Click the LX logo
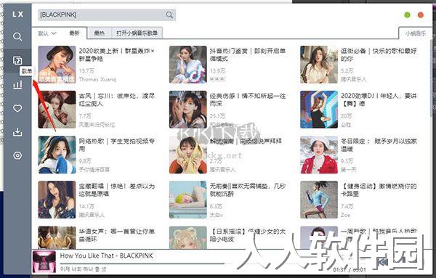 tap(17, 15)
